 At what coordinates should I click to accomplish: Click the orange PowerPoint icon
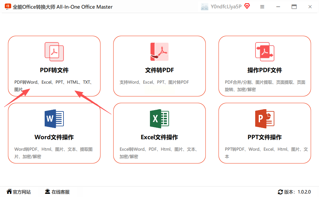click(x=265, y=118)
